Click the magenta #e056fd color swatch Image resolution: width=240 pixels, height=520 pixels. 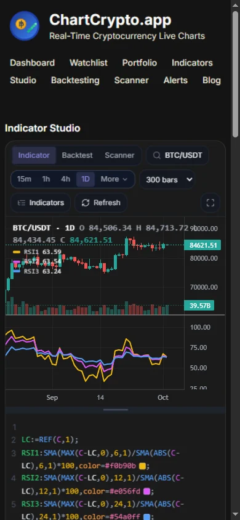[146, 491]
